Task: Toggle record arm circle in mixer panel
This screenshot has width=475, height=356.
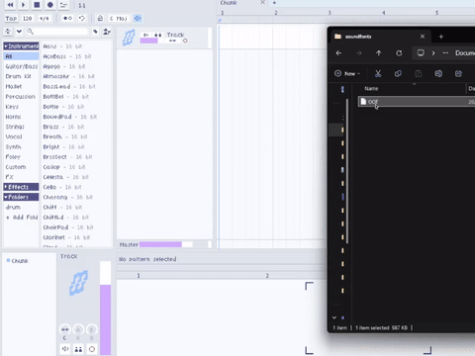Action: [92, 349]
